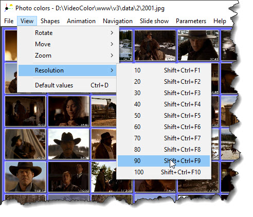
Task: Open the File menu
Action: pyautogui.click(x=9, y=21)
